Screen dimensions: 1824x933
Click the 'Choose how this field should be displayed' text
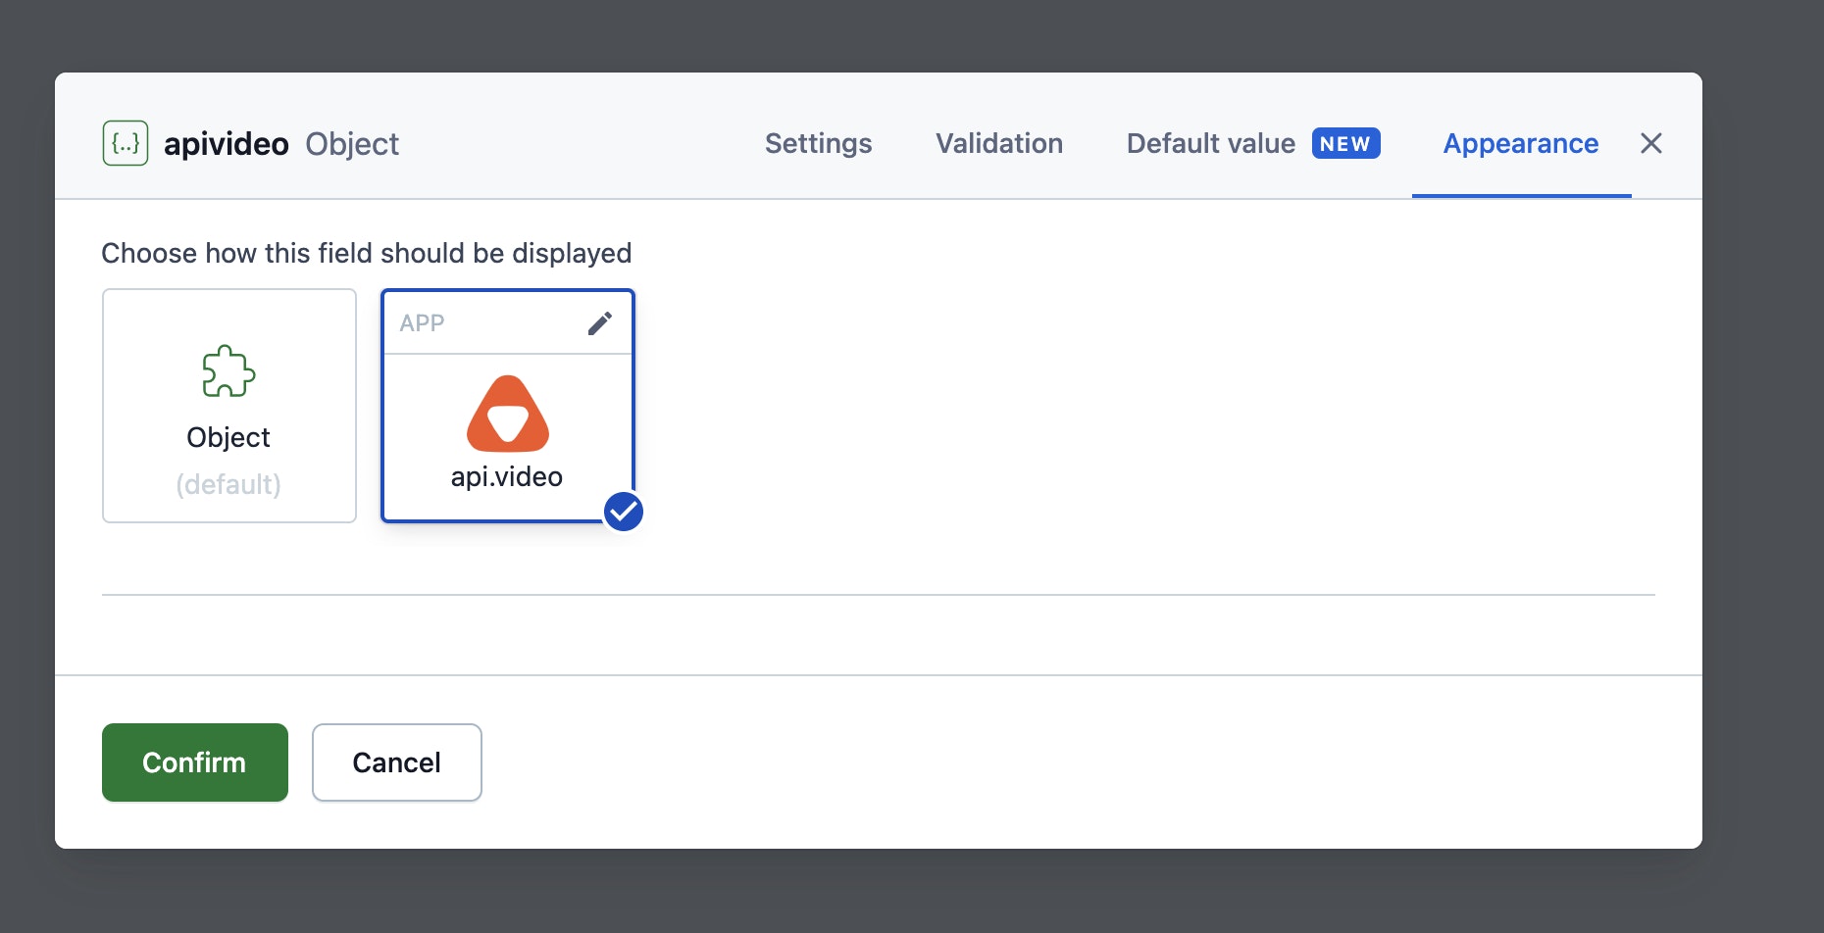click(x=367, y=253)
